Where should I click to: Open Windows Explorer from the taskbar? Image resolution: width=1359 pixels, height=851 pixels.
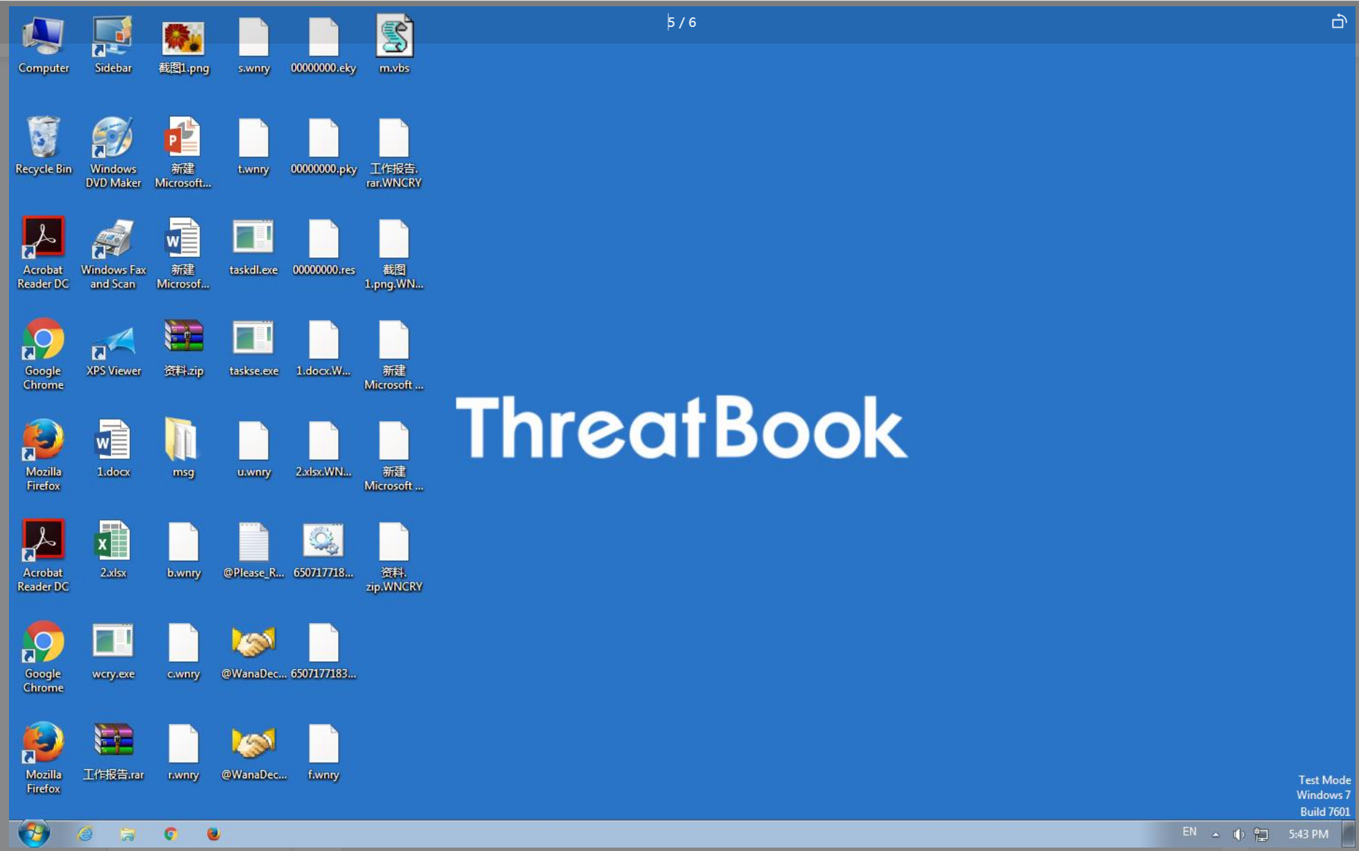[x=127, y=834]
